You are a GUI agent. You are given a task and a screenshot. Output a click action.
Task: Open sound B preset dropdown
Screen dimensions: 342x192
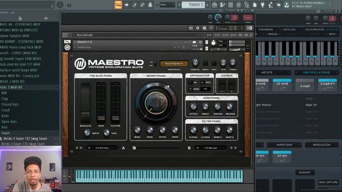point(211,148)
